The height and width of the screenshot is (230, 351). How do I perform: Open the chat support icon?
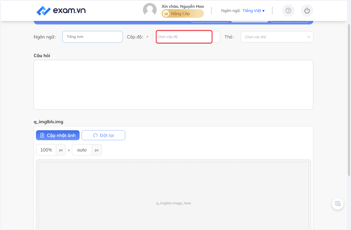pyautogui.click(x=338, y=204)
